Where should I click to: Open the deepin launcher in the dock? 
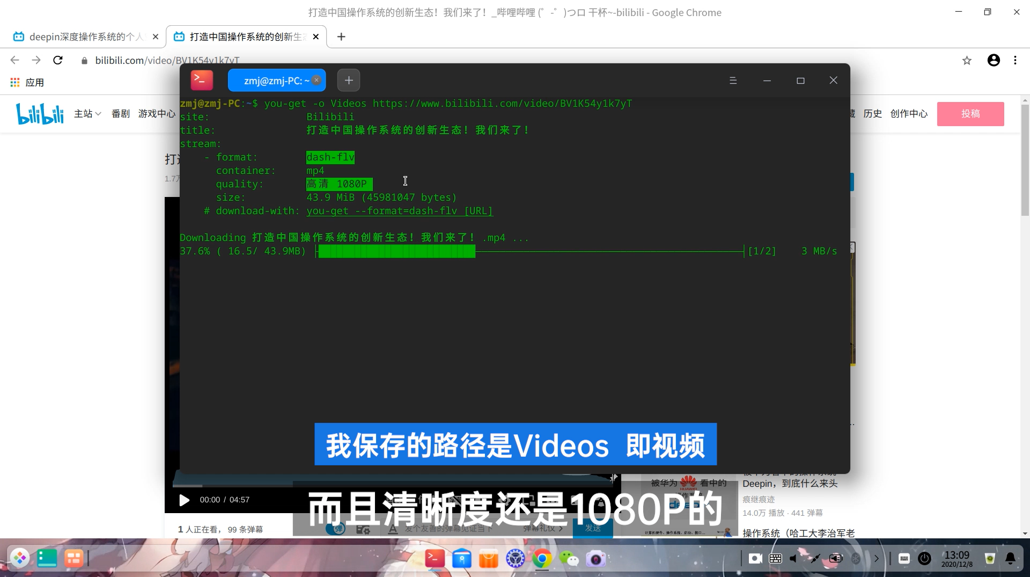tap(20, 559)
